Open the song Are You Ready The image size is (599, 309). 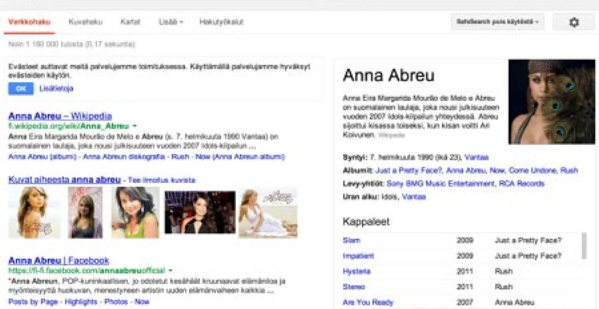(368, 302)
